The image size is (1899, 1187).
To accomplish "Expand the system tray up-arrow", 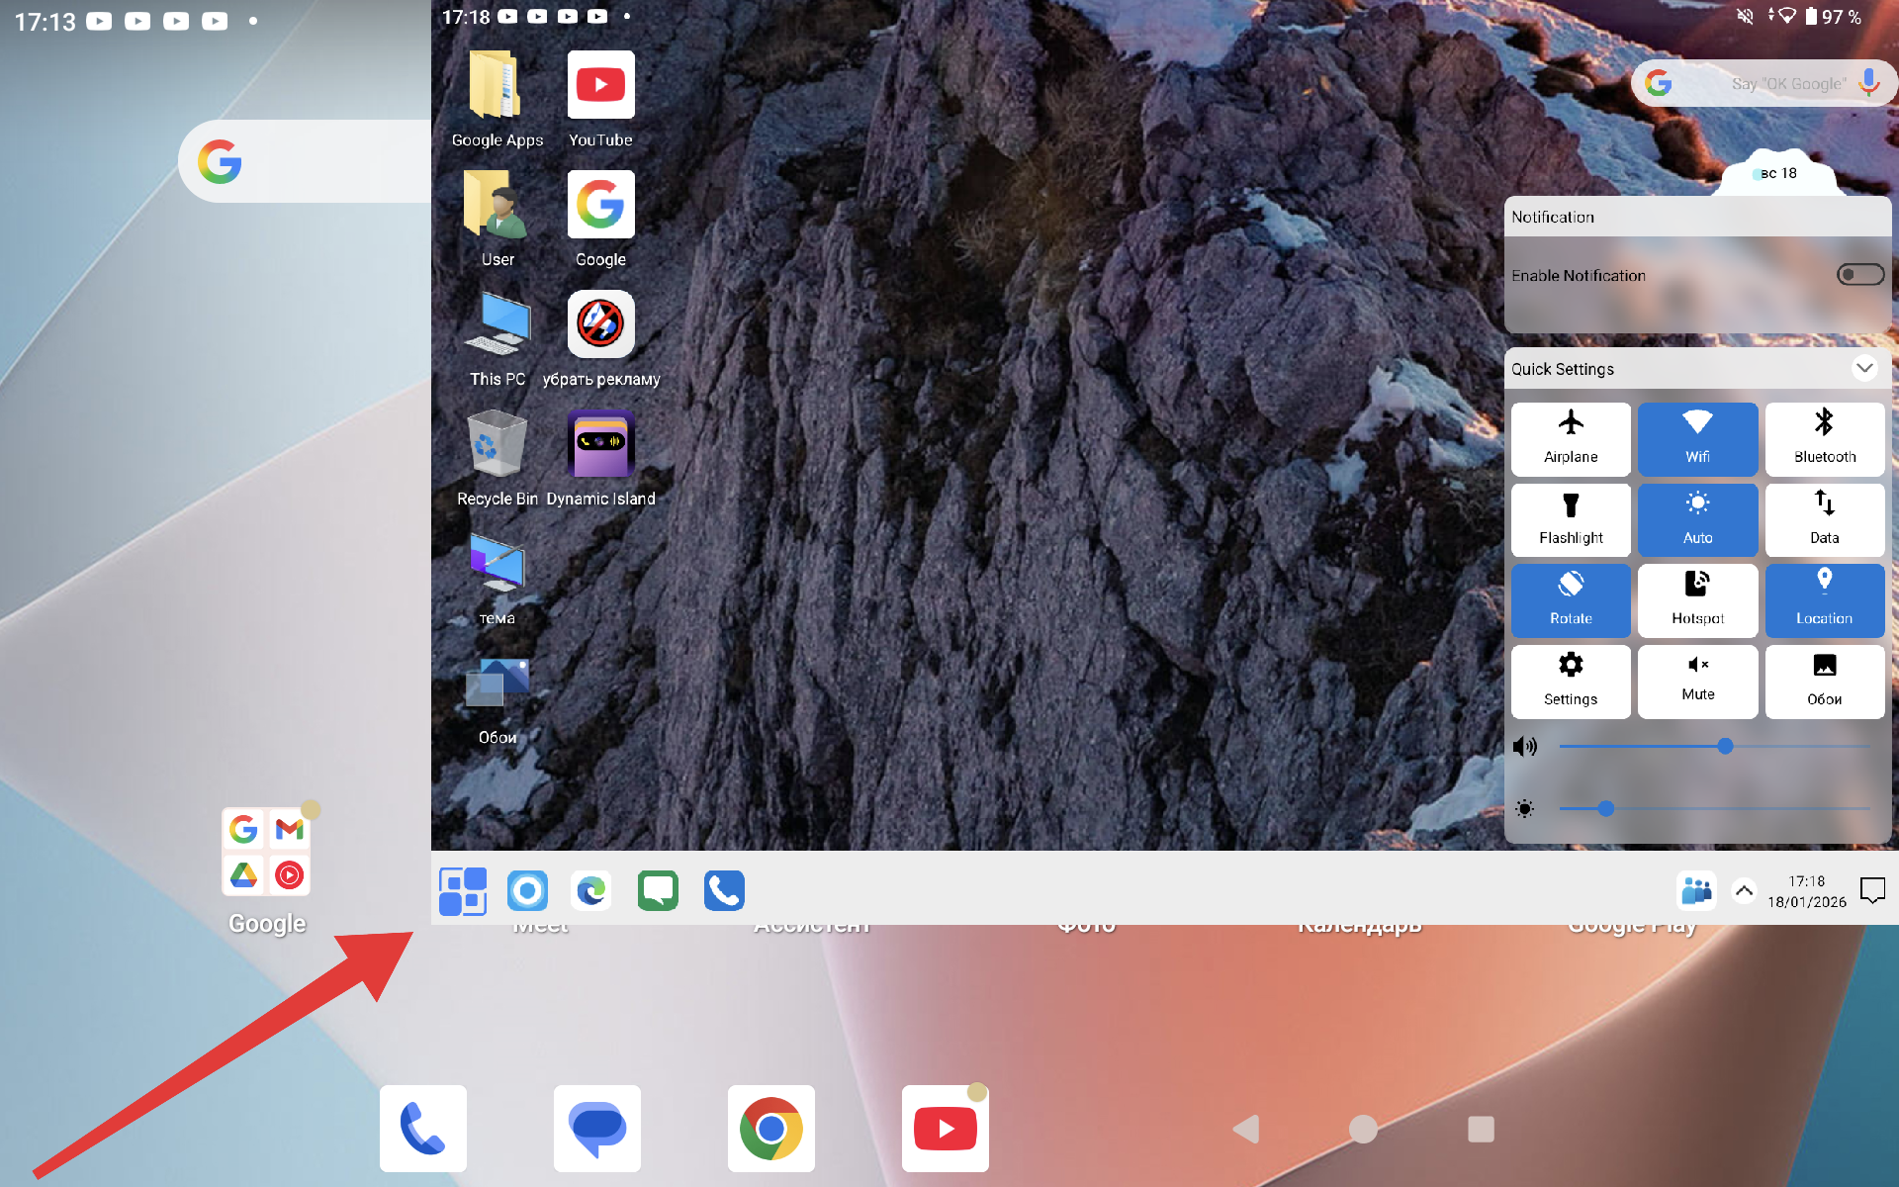I will [x=1744, y=891].
